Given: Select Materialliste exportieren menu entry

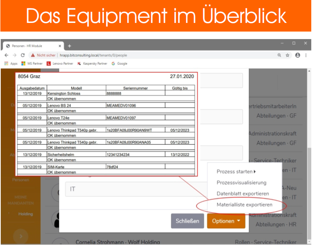Looking at the screenshot, I should pyautogui.click(x=244, y=205).
